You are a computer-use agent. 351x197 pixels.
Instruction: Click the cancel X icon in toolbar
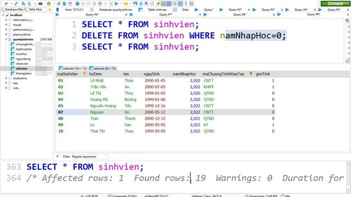[x=111, y=4]
